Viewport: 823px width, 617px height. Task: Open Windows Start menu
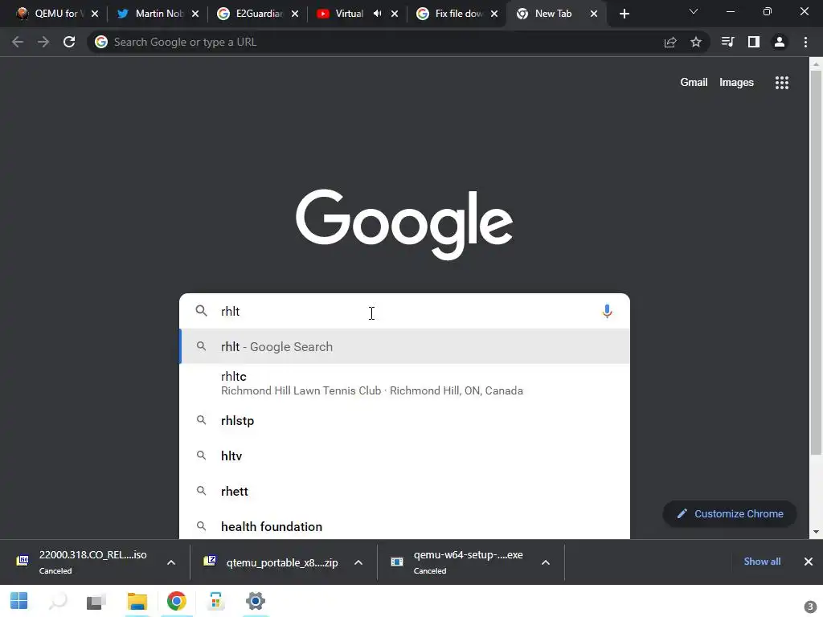19,601
